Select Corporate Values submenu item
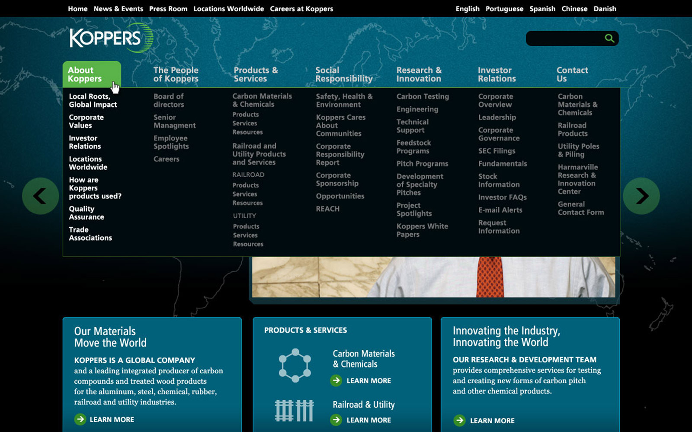This screenshot has height=432, width=692. 86,121
